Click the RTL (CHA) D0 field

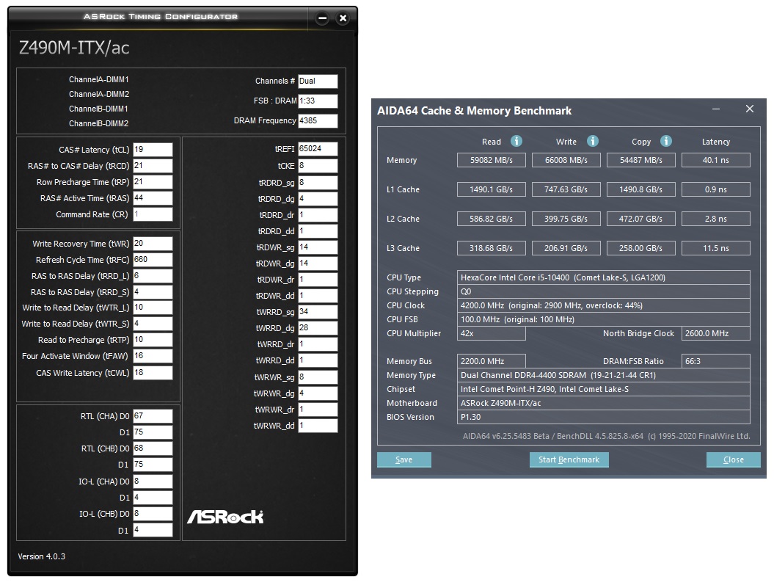153,416
